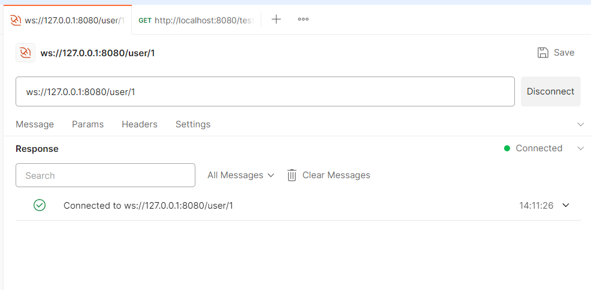Click the green checkmark connected status icon
The height and width of the screenshot is (290, 591).
40,205
